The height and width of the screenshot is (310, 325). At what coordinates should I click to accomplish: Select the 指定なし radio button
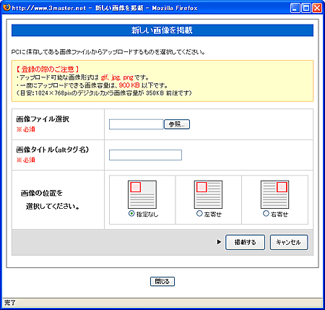[131, 213]
